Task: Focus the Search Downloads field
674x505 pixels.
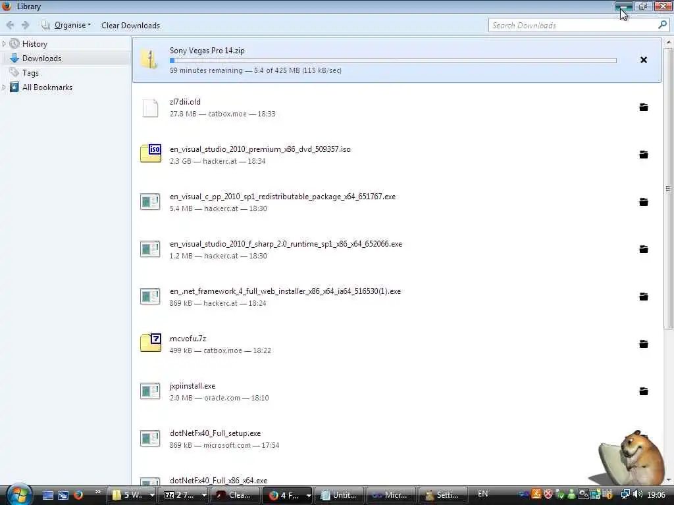Action: [573, 26]
